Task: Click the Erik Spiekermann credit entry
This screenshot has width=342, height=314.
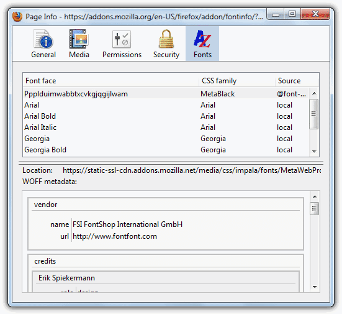Action: pyautogui.click(x=66, y=278)
